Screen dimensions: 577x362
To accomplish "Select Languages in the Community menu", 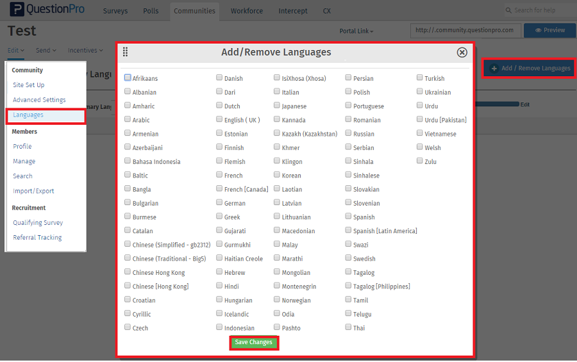I will coord(28,115).
